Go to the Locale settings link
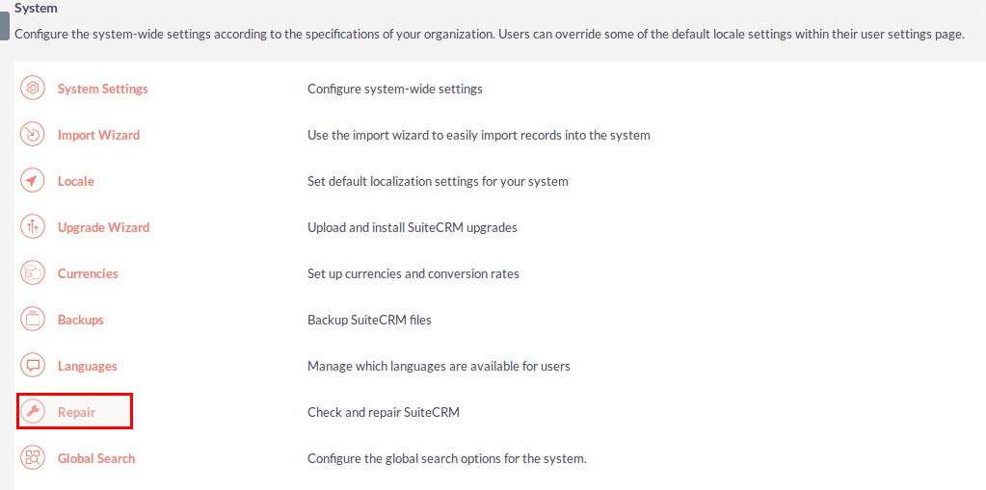 click(76, 181)
